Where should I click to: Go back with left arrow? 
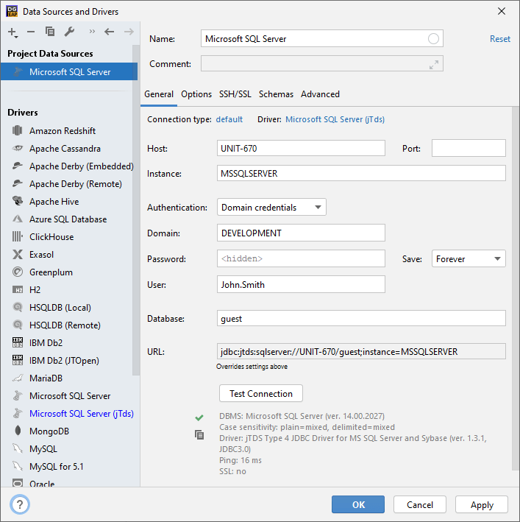point(109,32)
